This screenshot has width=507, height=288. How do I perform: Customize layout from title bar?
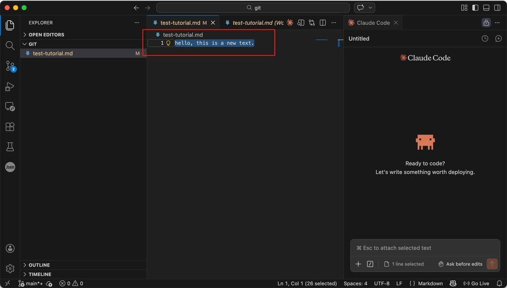tap(464, 8)
